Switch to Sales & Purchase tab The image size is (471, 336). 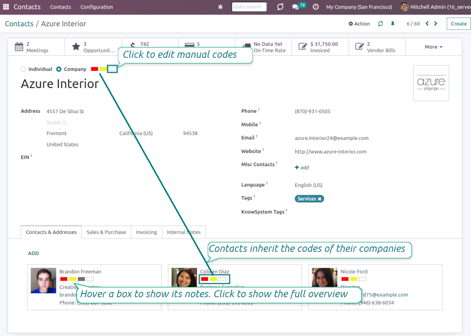click(106, 232)
